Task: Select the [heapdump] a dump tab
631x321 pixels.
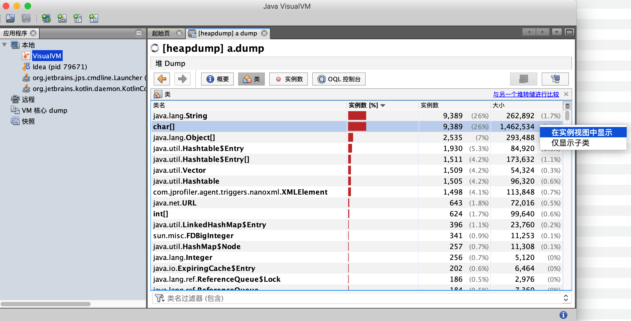Action: pos(227,33)
